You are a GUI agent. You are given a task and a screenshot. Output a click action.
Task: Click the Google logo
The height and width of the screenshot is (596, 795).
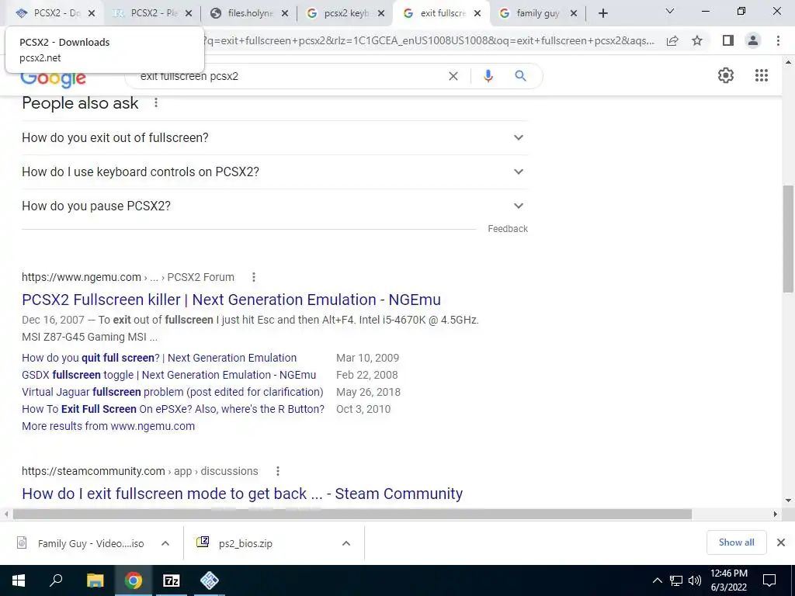[54, 78]
